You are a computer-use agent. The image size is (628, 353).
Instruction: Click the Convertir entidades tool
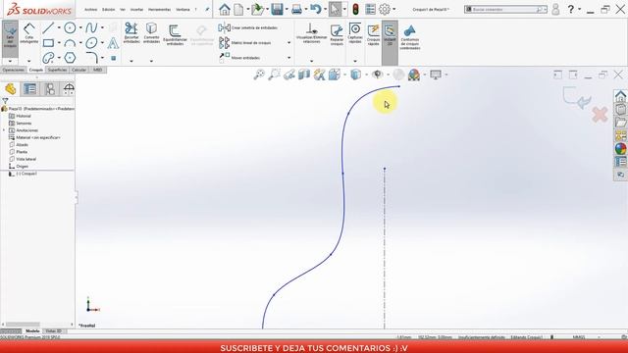(x=151, y=32)
